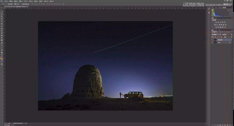Select the Background copy layer thumbnail
234x126 pixels.
point(216,40)
